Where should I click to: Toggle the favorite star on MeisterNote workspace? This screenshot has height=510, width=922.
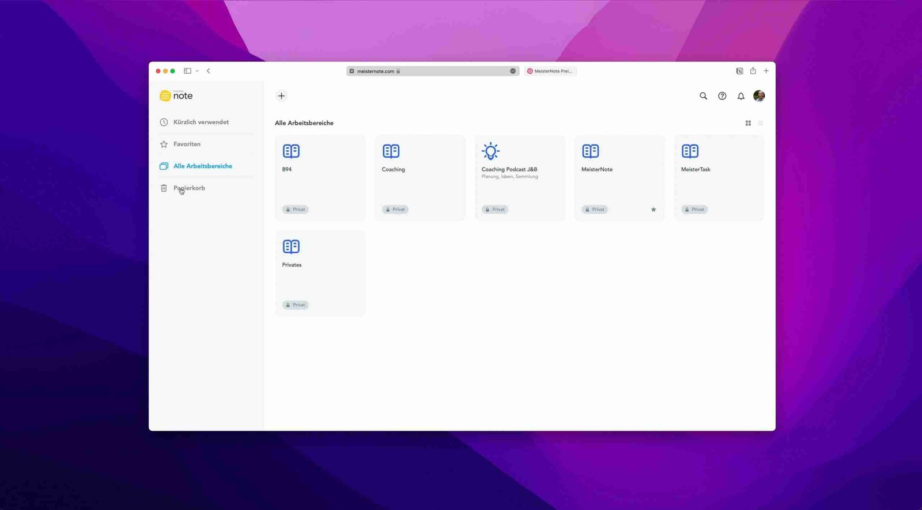point(653,210)
